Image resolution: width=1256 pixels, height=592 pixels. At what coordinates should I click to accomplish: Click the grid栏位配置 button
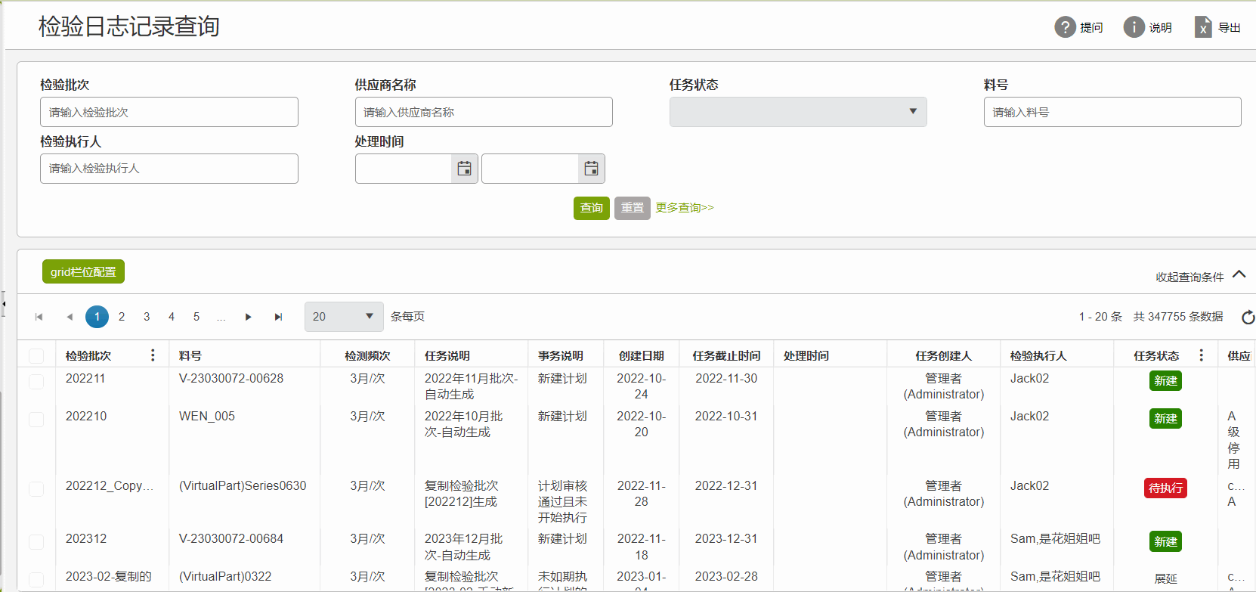[x=83, y=272]
